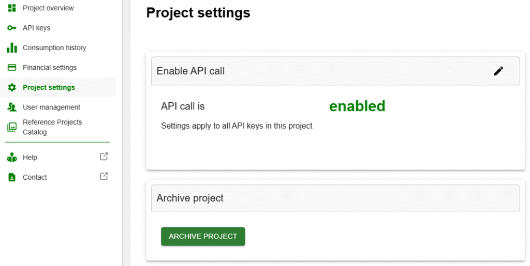Edit Enable API call with pencil icon
Screen dimensions: 530x266
498,71
